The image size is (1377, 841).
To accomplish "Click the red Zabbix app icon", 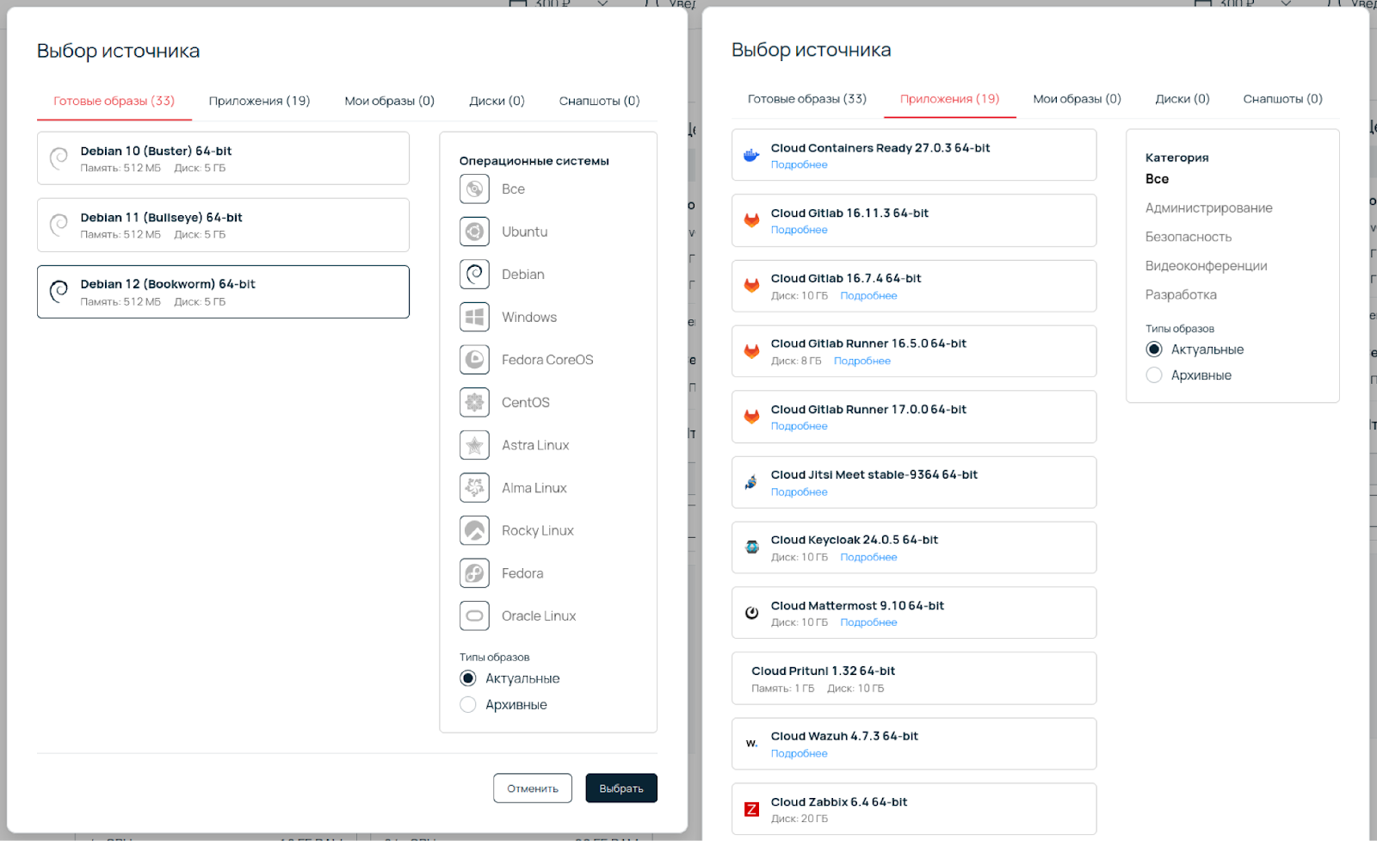I will pyautogui.click(x=751, y=809).
